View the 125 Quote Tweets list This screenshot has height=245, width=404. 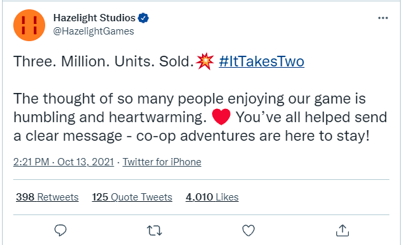click(132, 197)
